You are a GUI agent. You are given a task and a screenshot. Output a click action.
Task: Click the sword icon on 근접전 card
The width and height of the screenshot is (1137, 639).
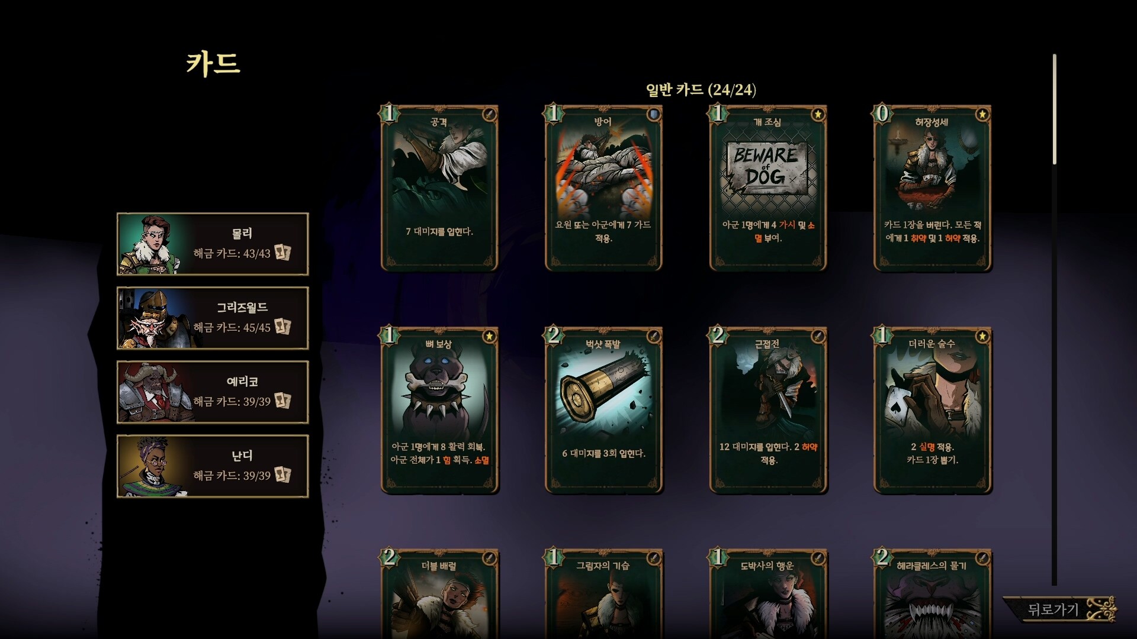click(x=818, y=336)
